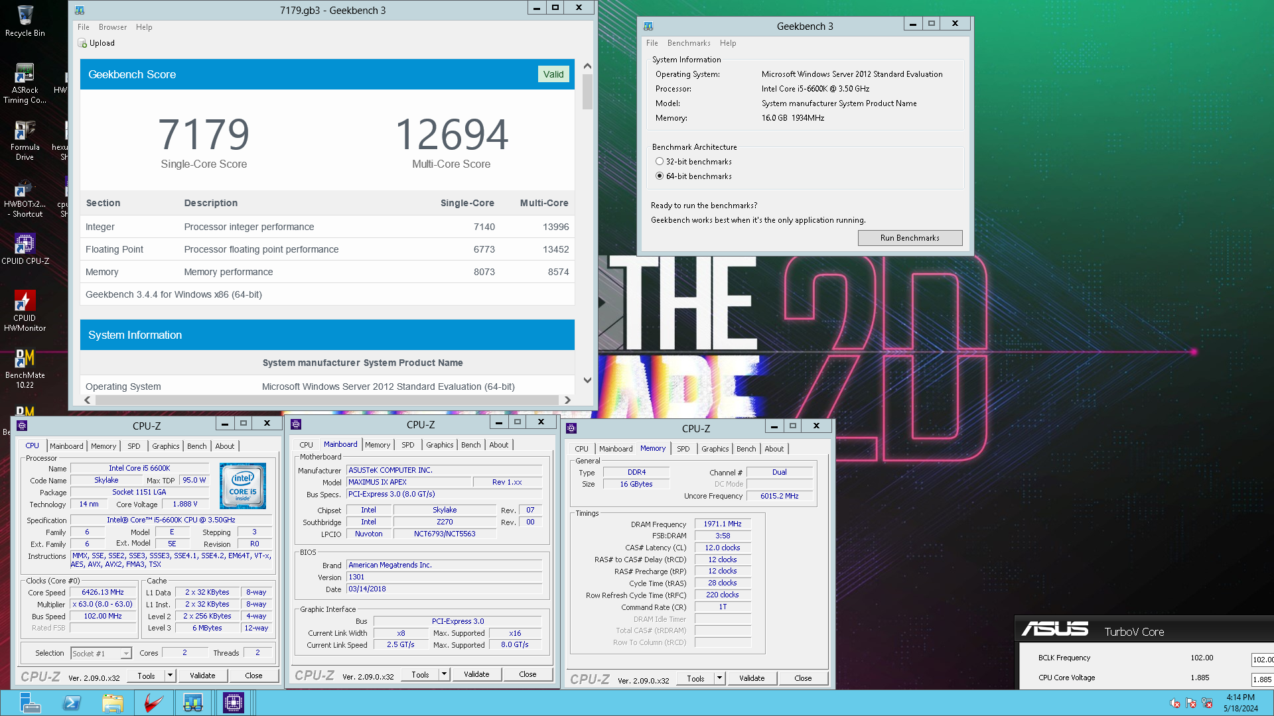The width and height of the screenshot is (1274, 716).
Task: Switch to Geekbench taskbar icon
Action: (x=193, y=703)
